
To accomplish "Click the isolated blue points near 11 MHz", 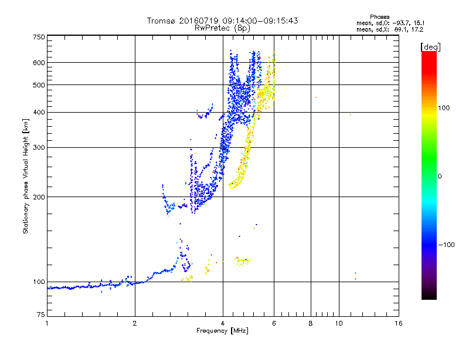I will click(x=355, y=276).
